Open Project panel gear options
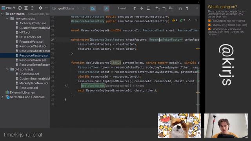 (40, 8)
